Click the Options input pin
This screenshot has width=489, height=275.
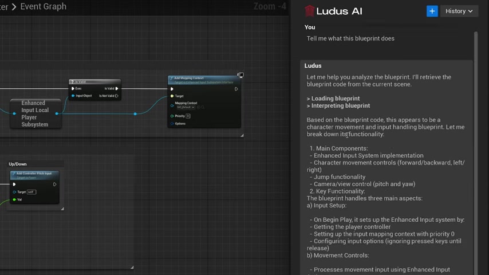[x=172, y=124]
